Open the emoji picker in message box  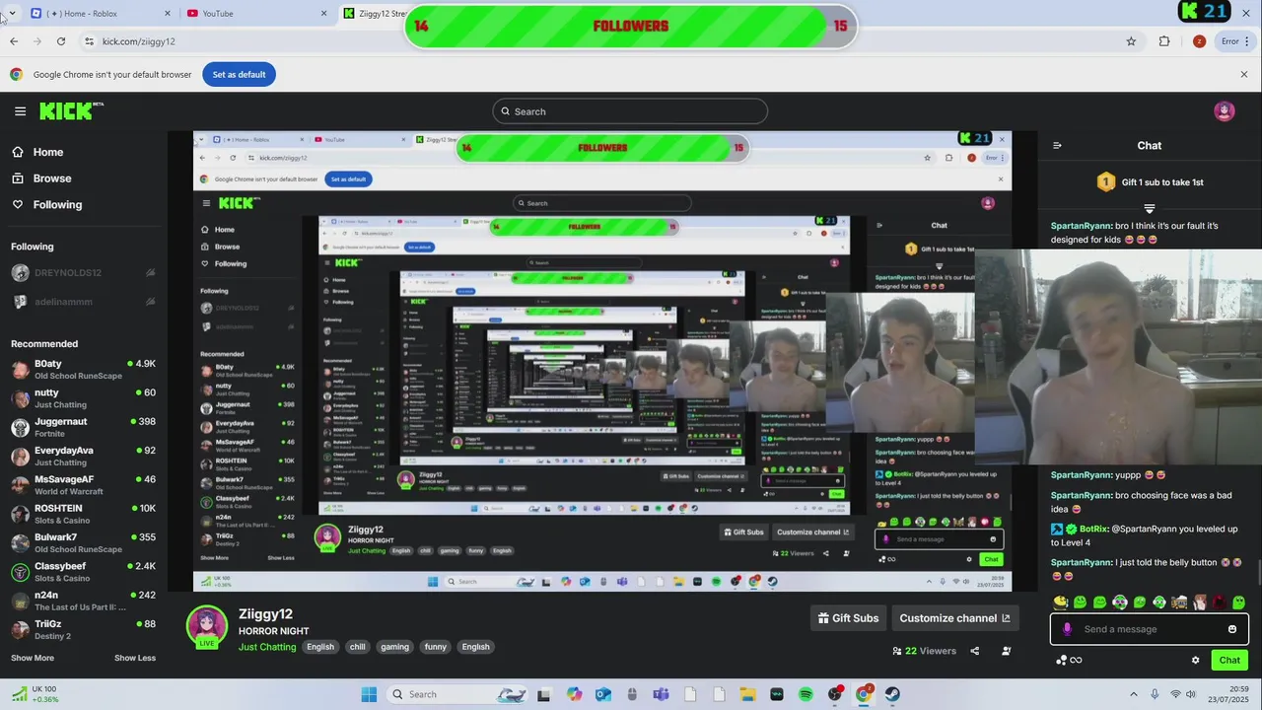(x=1231, y=629)
